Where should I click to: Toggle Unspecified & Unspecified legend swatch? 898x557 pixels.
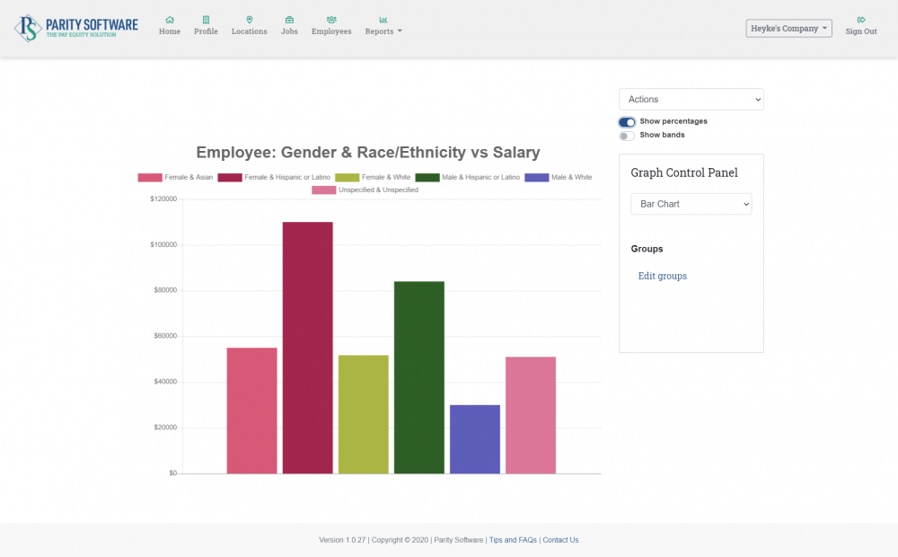(323, 190)
